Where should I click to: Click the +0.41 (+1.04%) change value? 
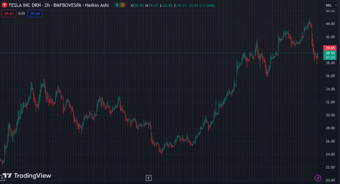[202, 6]
